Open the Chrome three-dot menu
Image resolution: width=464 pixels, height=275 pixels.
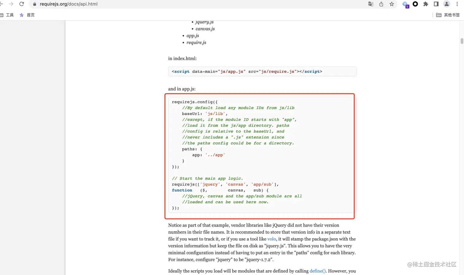[x=457, y=4]
